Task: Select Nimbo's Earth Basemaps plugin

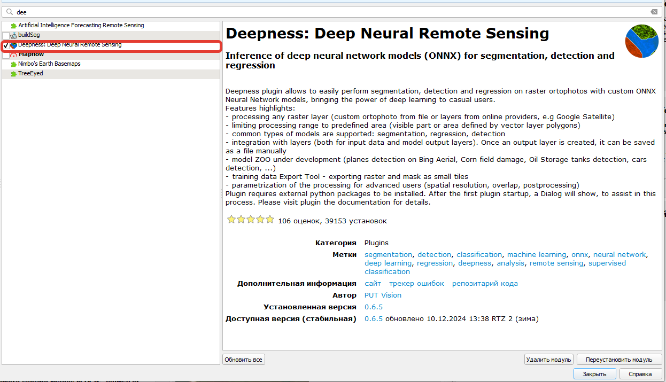Action: [111, 64]
